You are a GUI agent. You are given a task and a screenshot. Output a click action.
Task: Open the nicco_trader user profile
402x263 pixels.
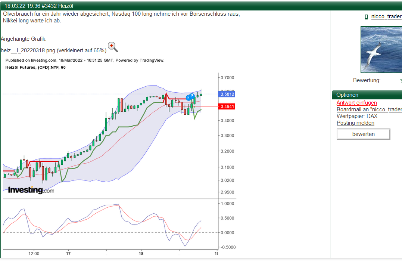pos(386,16)
